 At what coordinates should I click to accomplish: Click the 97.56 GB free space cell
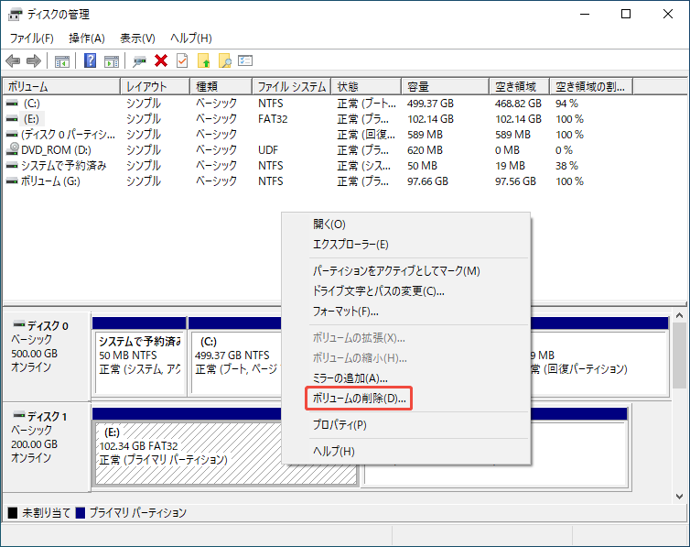pos(515,181)
